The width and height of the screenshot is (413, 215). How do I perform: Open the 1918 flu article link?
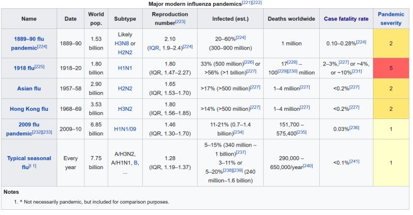[24, 68]
